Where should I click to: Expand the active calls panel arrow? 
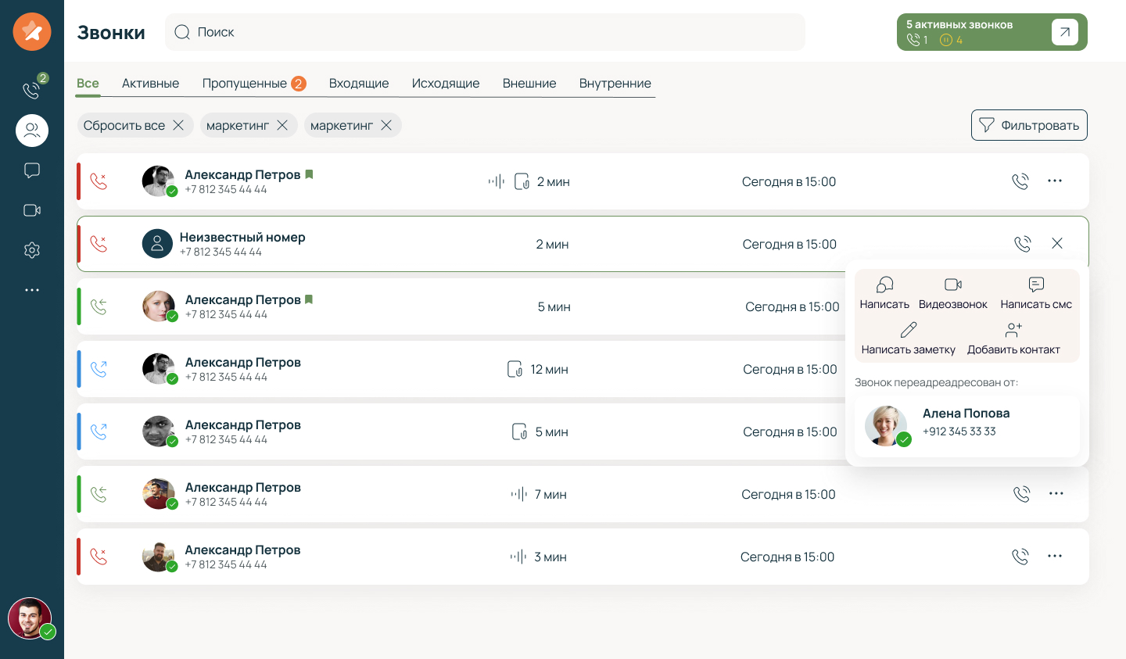coord(1064,32)
